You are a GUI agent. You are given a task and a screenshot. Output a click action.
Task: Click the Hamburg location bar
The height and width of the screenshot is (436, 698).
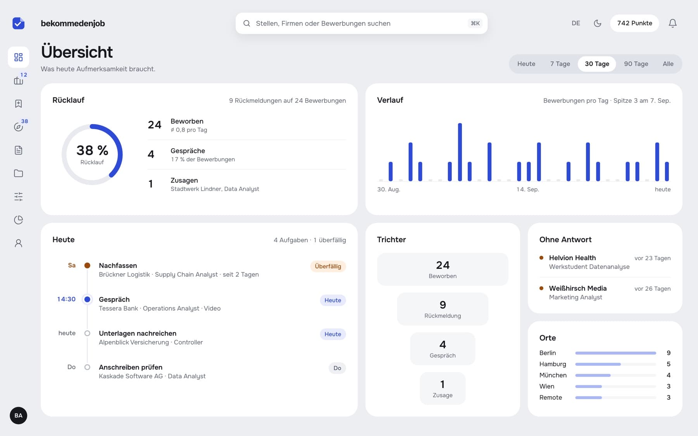coord(615,364)
